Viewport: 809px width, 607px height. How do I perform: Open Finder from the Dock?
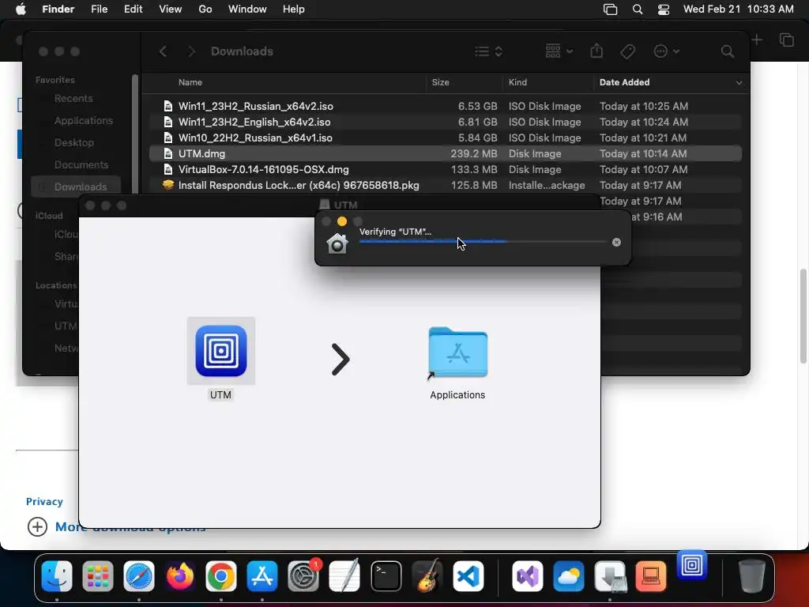click(57, 576)
